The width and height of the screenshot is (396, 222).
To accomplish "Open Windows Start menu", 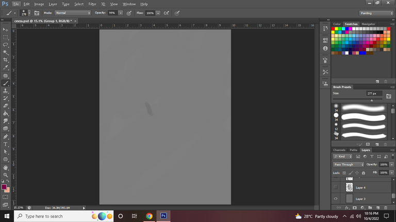I will tap(7, 216).
